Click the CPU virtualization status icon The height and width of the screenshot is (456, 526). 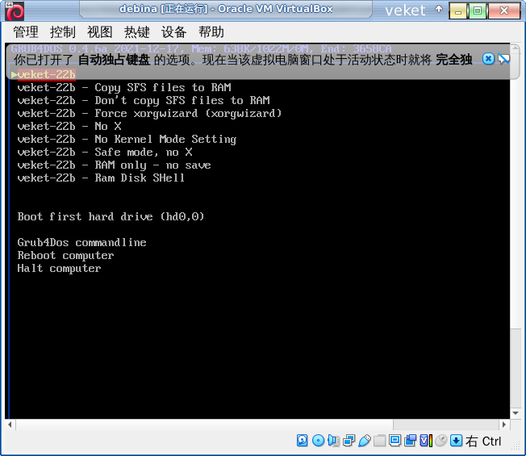[425, 440]
